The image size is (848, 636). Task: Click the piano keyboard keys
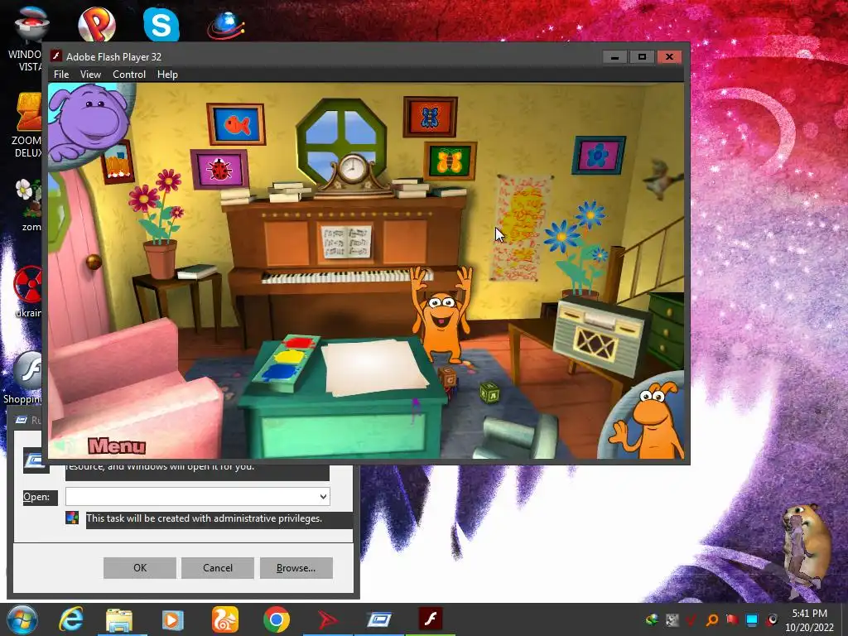[x=346, y=277]
